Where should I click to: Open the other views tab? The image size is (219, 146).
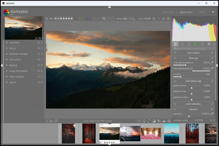(x=202, y=12)
